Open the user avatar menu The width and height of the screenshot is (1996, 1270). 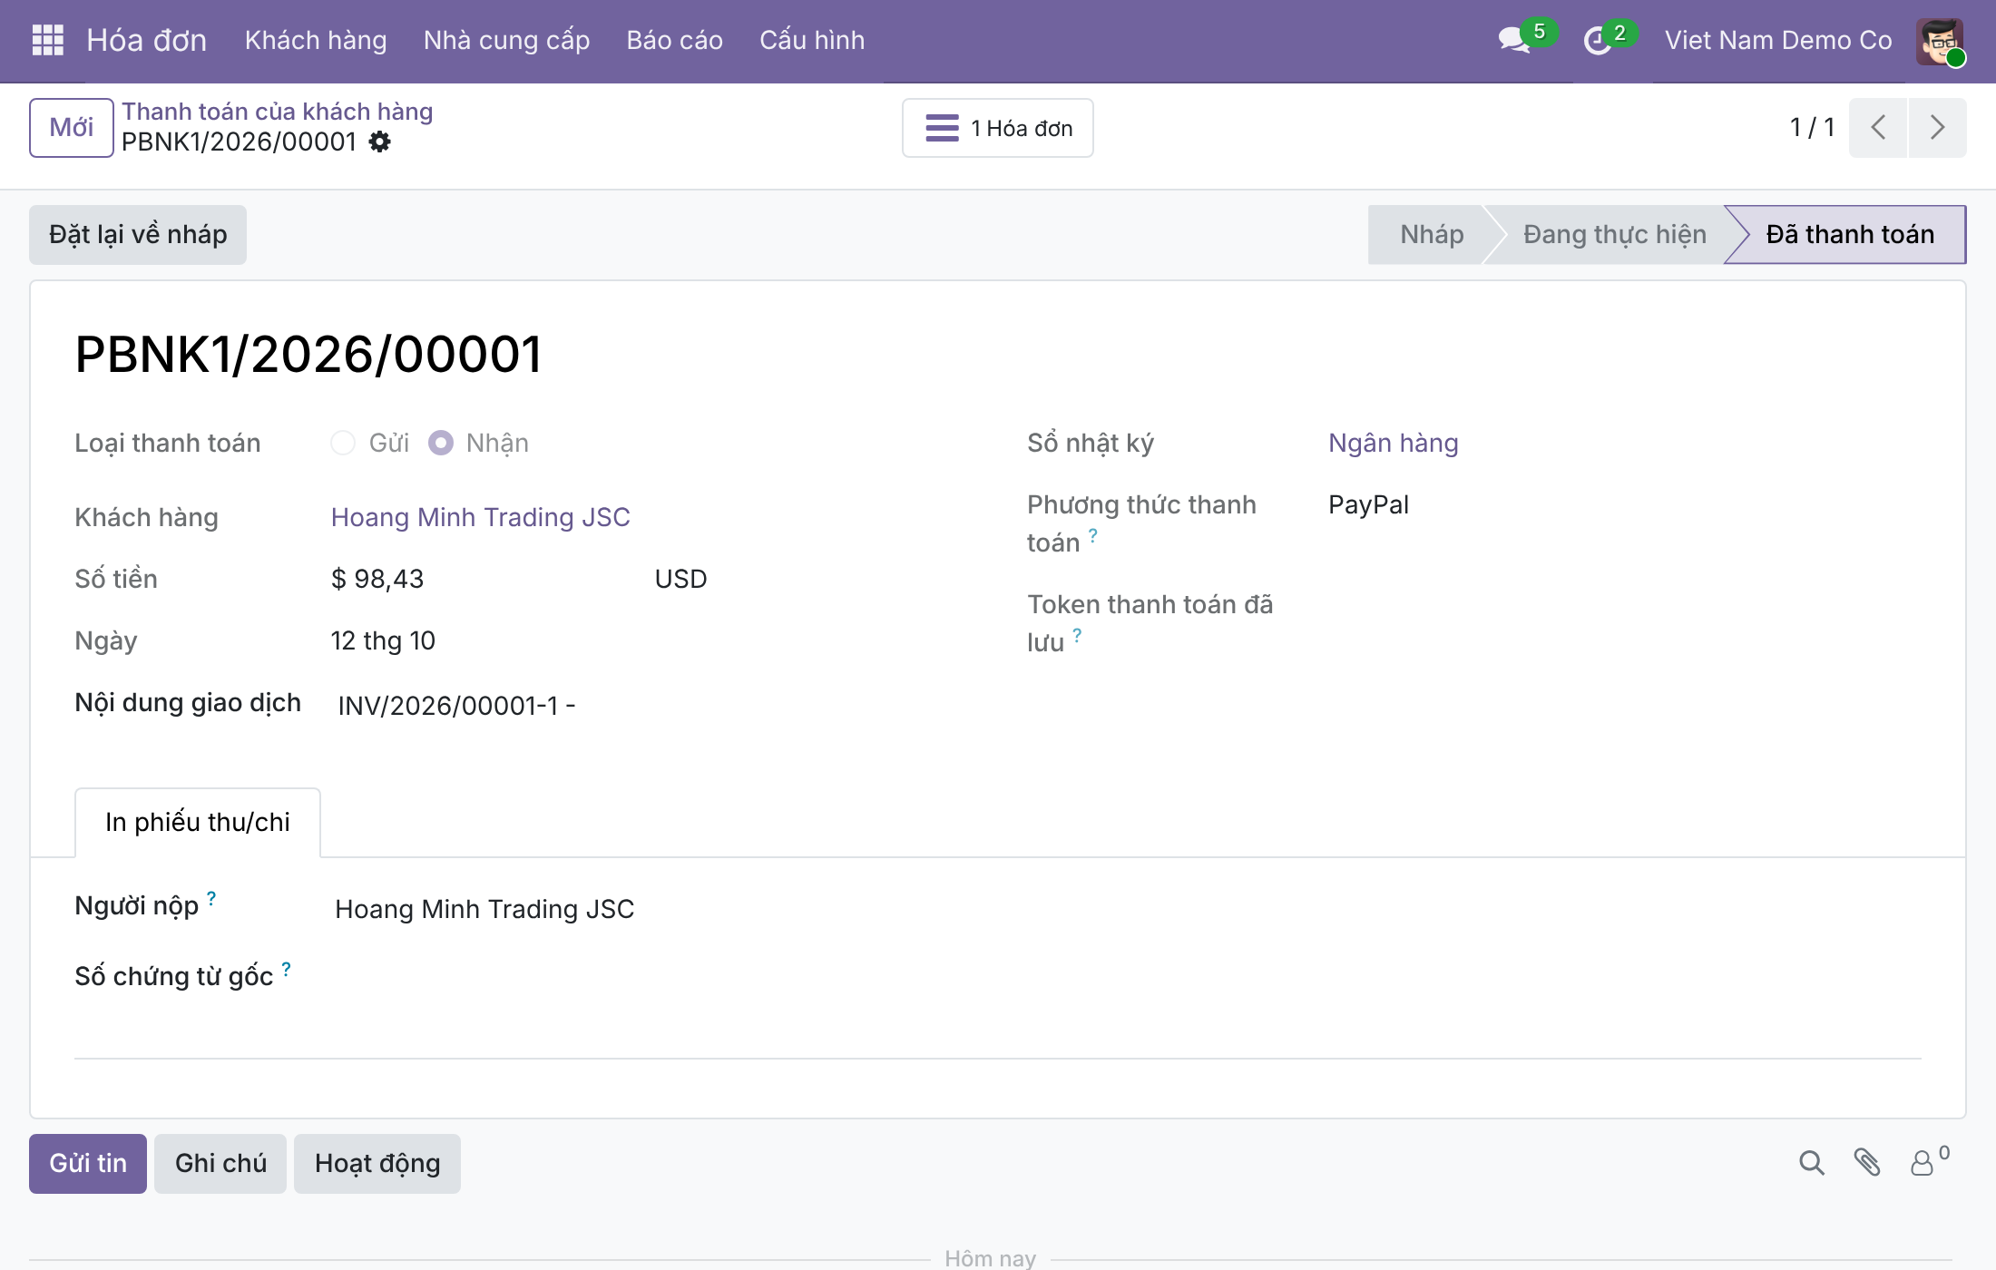coord(1940,41)
